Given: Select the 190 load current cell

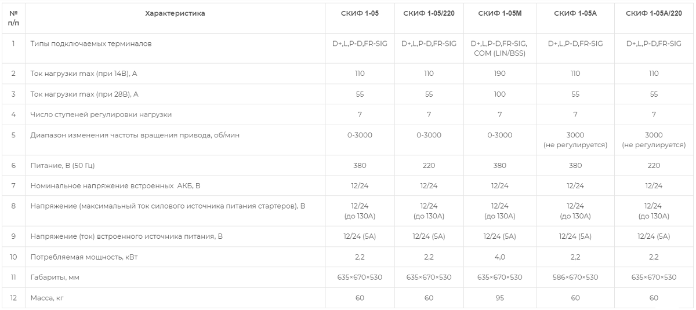Looking at the screenshot, I should 499,74.
